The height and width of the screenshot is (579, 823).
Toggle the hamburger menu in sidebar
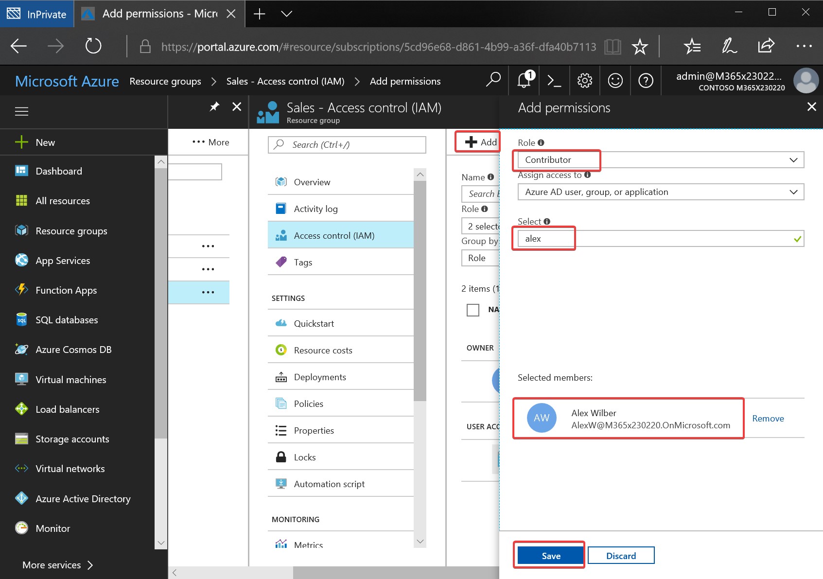[x=21, y=111]
